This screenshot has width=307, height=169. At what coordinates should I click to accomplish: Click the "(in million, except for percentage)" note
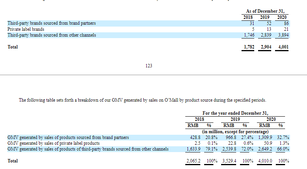click(235, 132)
